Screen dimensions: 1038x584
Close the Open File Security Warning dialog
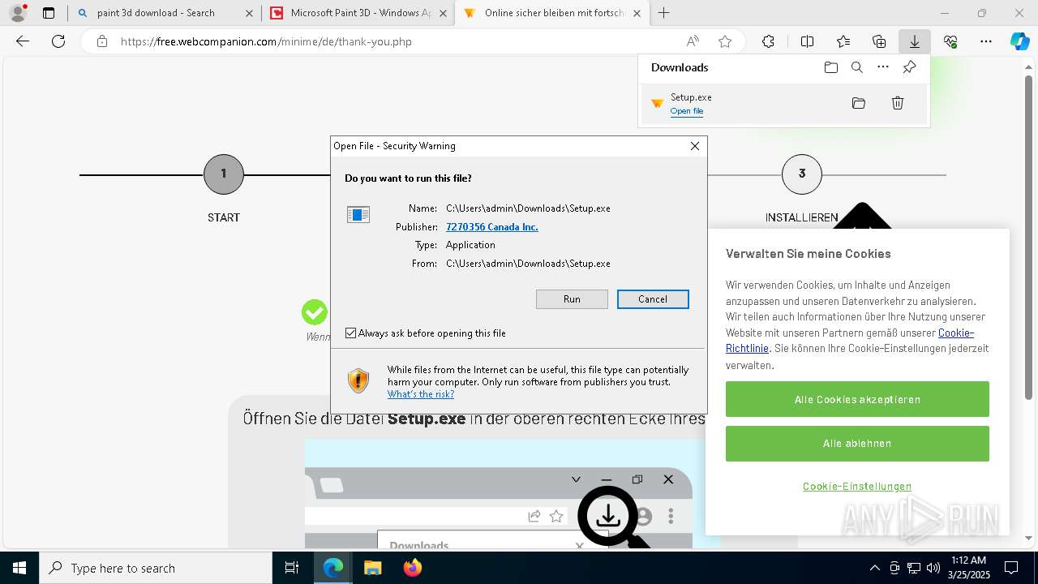tap(695, 146)
